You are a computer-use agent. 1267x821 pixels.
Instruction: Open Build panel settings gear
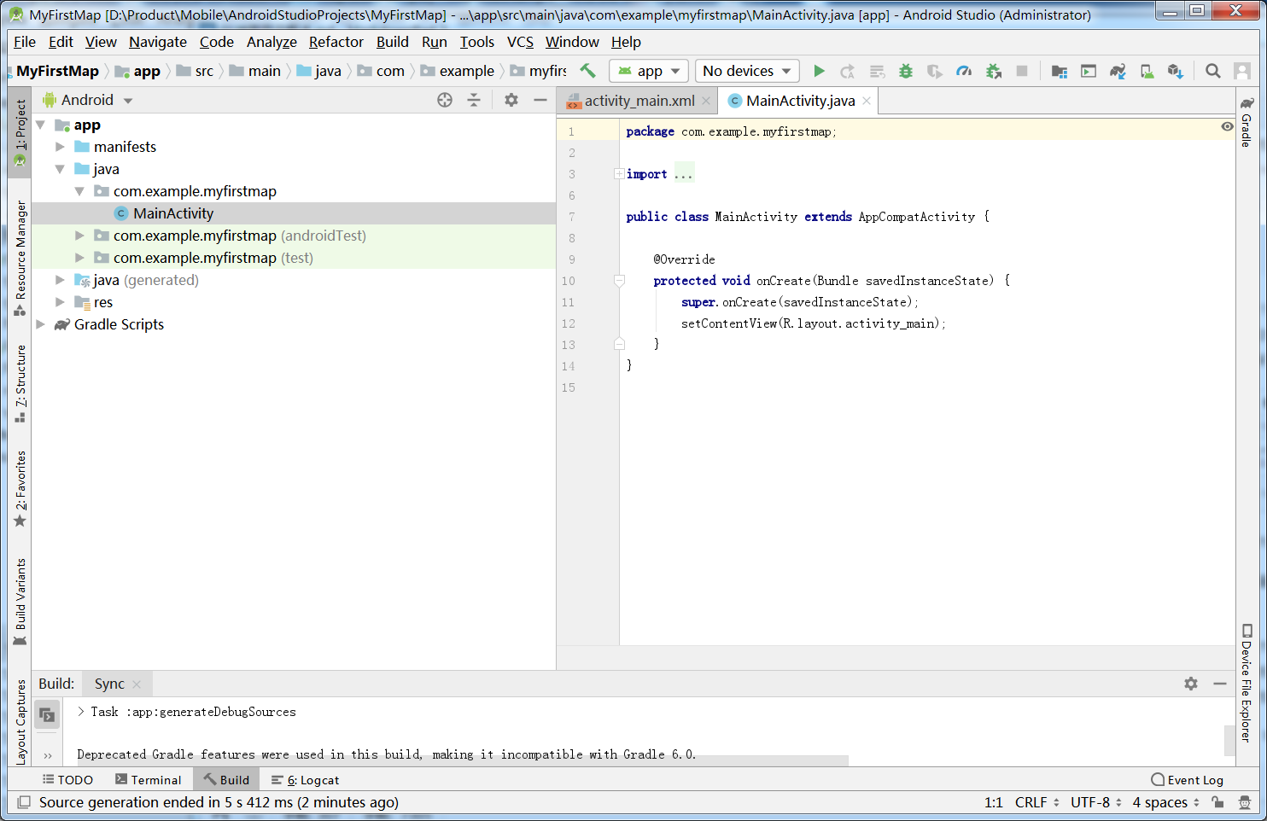pos(1191,684)
